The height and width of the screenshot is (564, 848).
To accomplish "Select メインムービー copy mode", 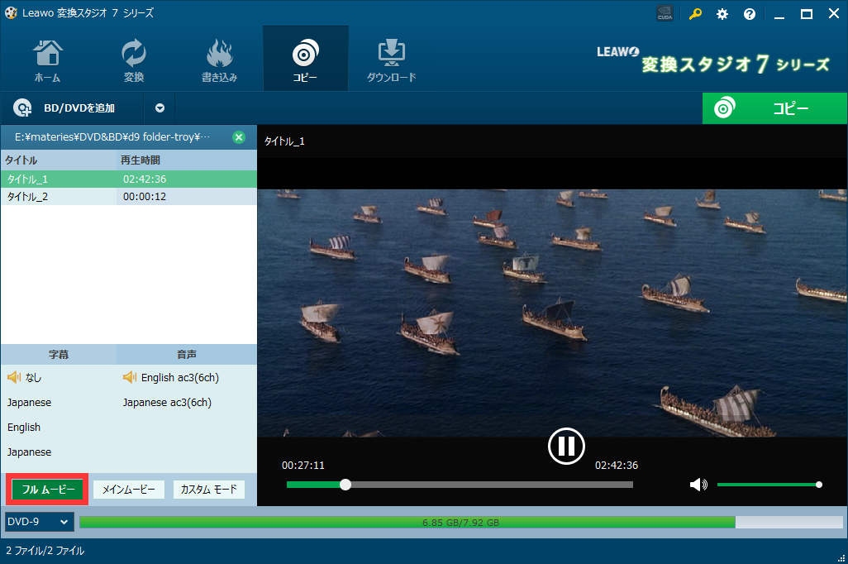I will pyautogui.click(x=129, y=490).
